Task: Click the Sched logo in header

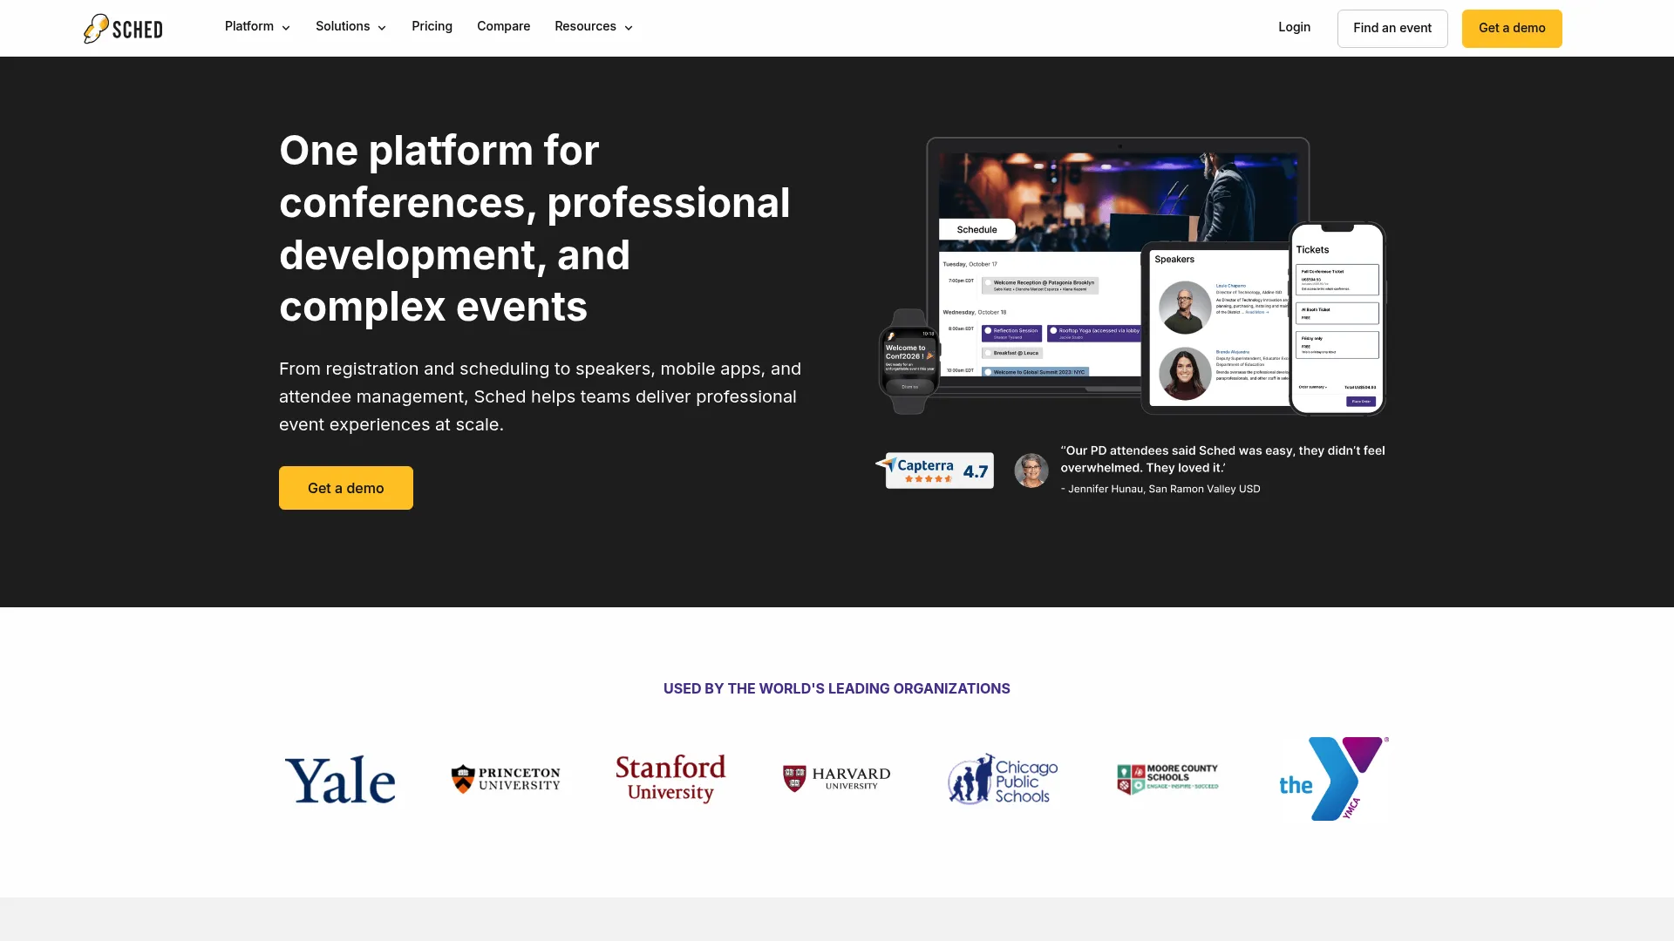Action: click(123, 29)
